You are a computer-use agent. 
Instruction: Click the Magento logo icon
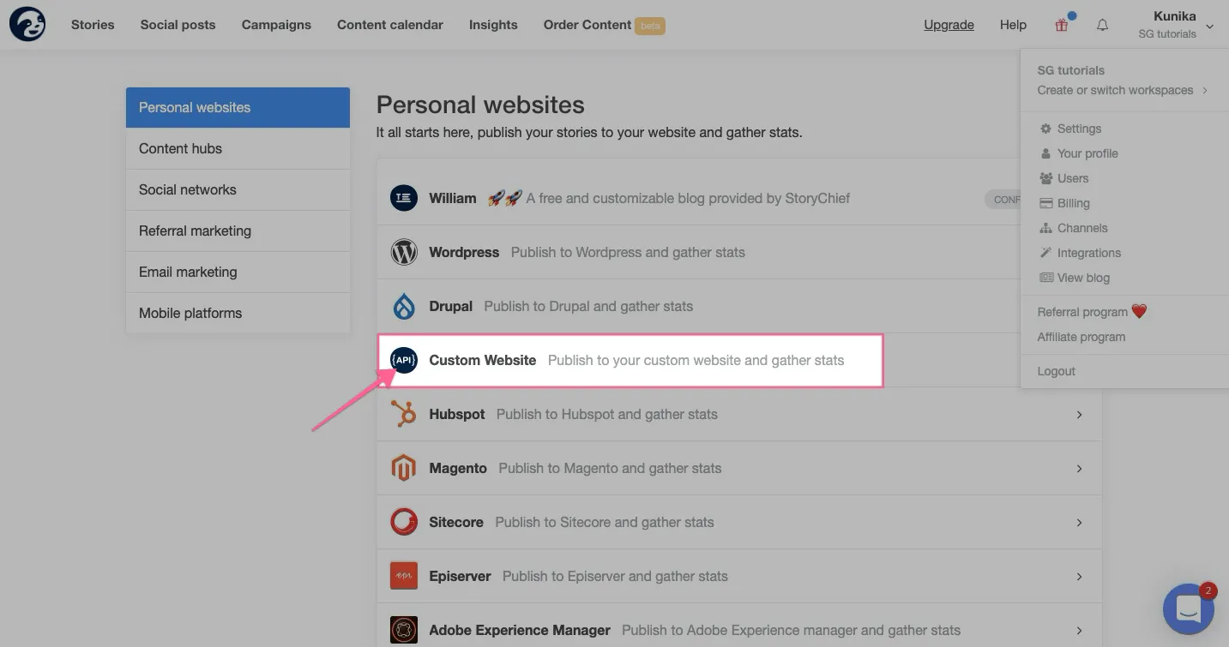[x=404, y=468]
